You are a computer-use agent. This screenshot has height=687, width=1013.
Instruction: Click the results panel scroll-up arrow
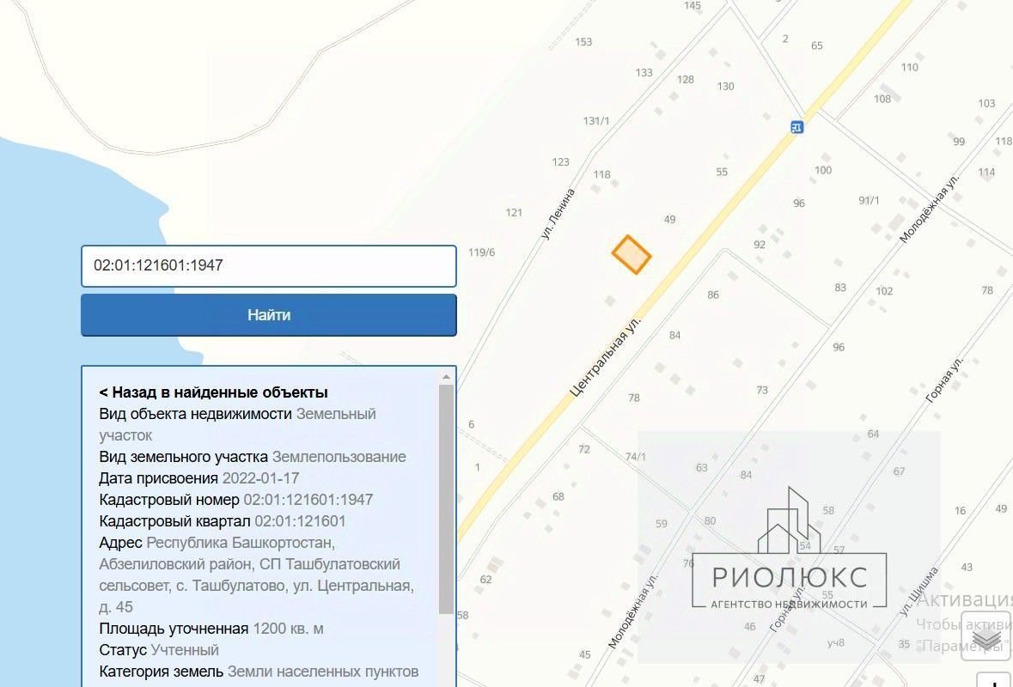coord(446,376)
